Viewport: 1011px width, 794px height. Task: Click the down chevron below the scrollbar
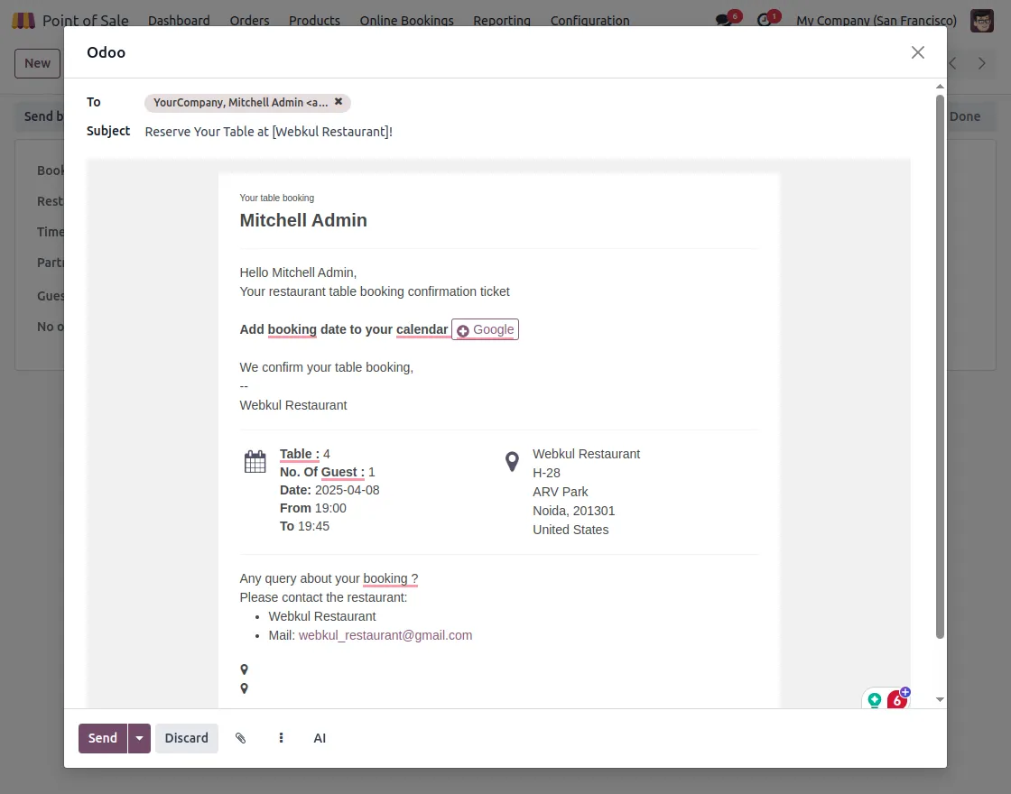(x=941, y=698)
